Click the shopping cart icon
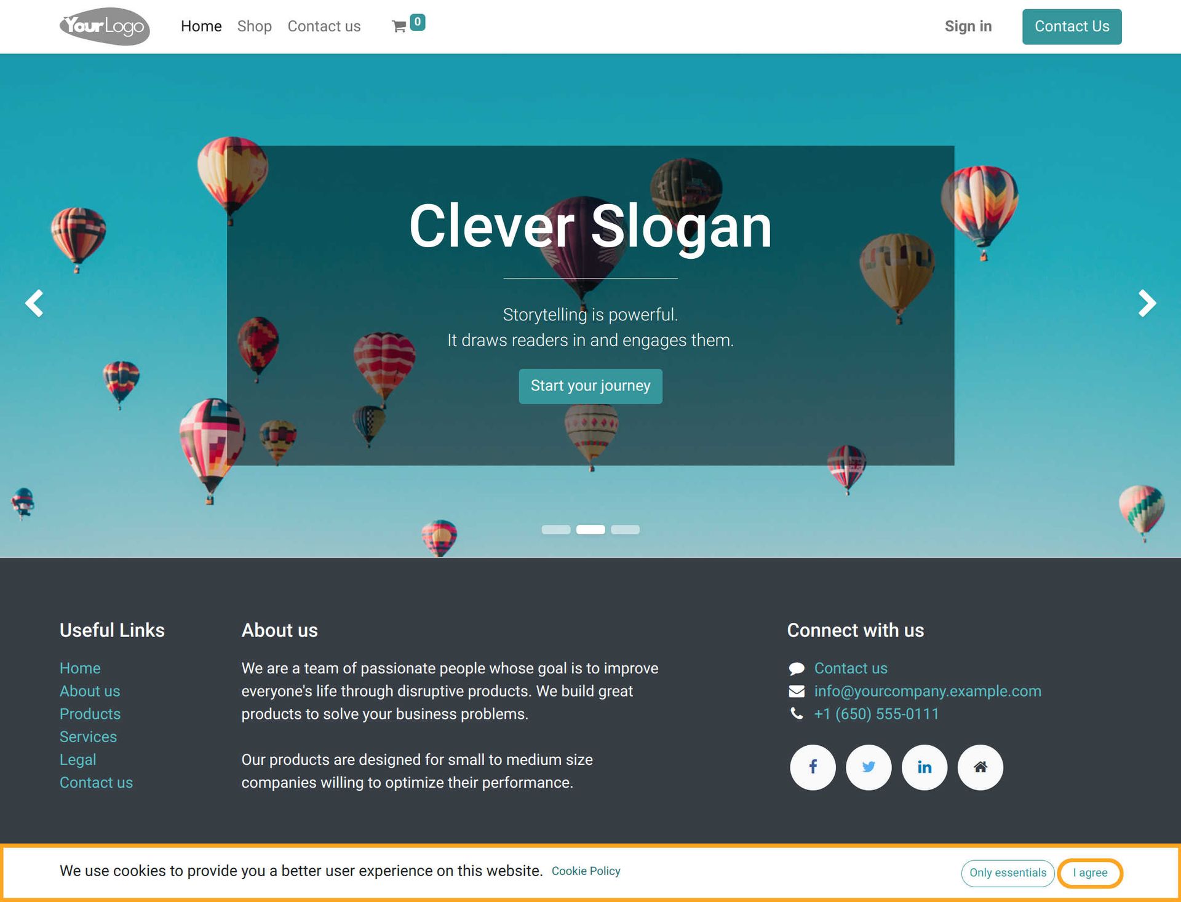This screenshot has width=1181, height=902. tap(399, 26)
